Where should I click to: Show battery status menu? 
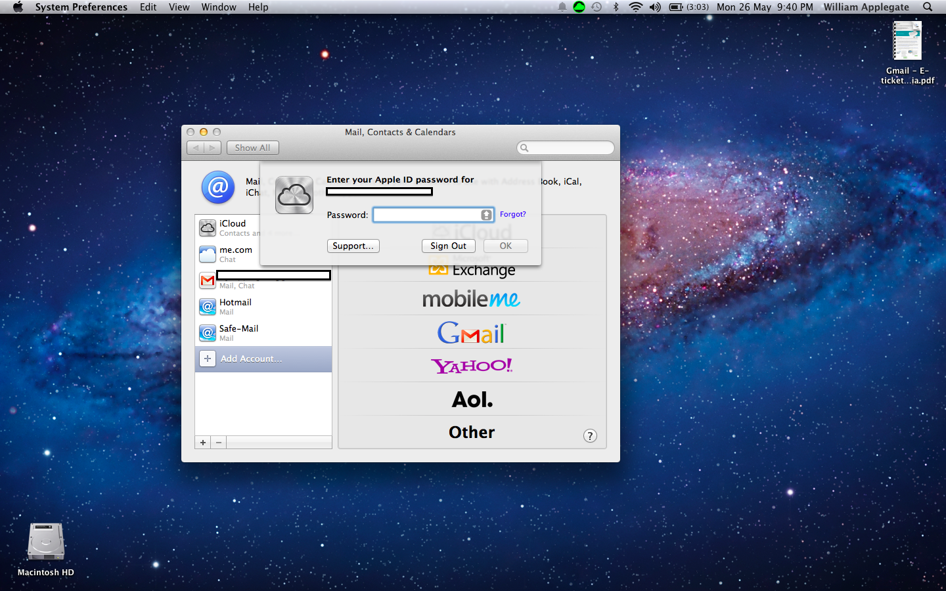click(688, 7)
